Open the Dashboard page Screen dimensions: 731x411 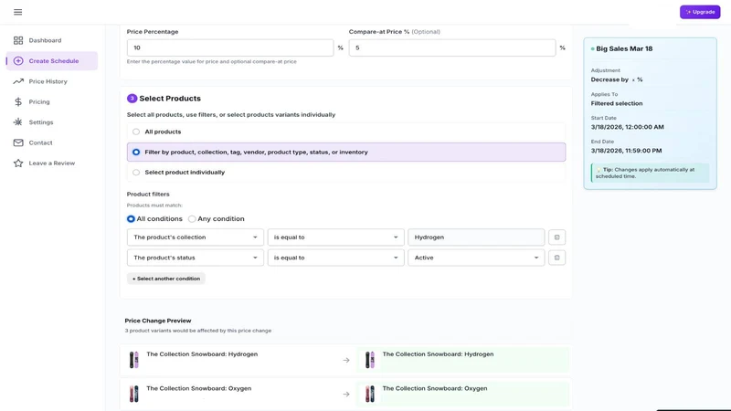52,40
